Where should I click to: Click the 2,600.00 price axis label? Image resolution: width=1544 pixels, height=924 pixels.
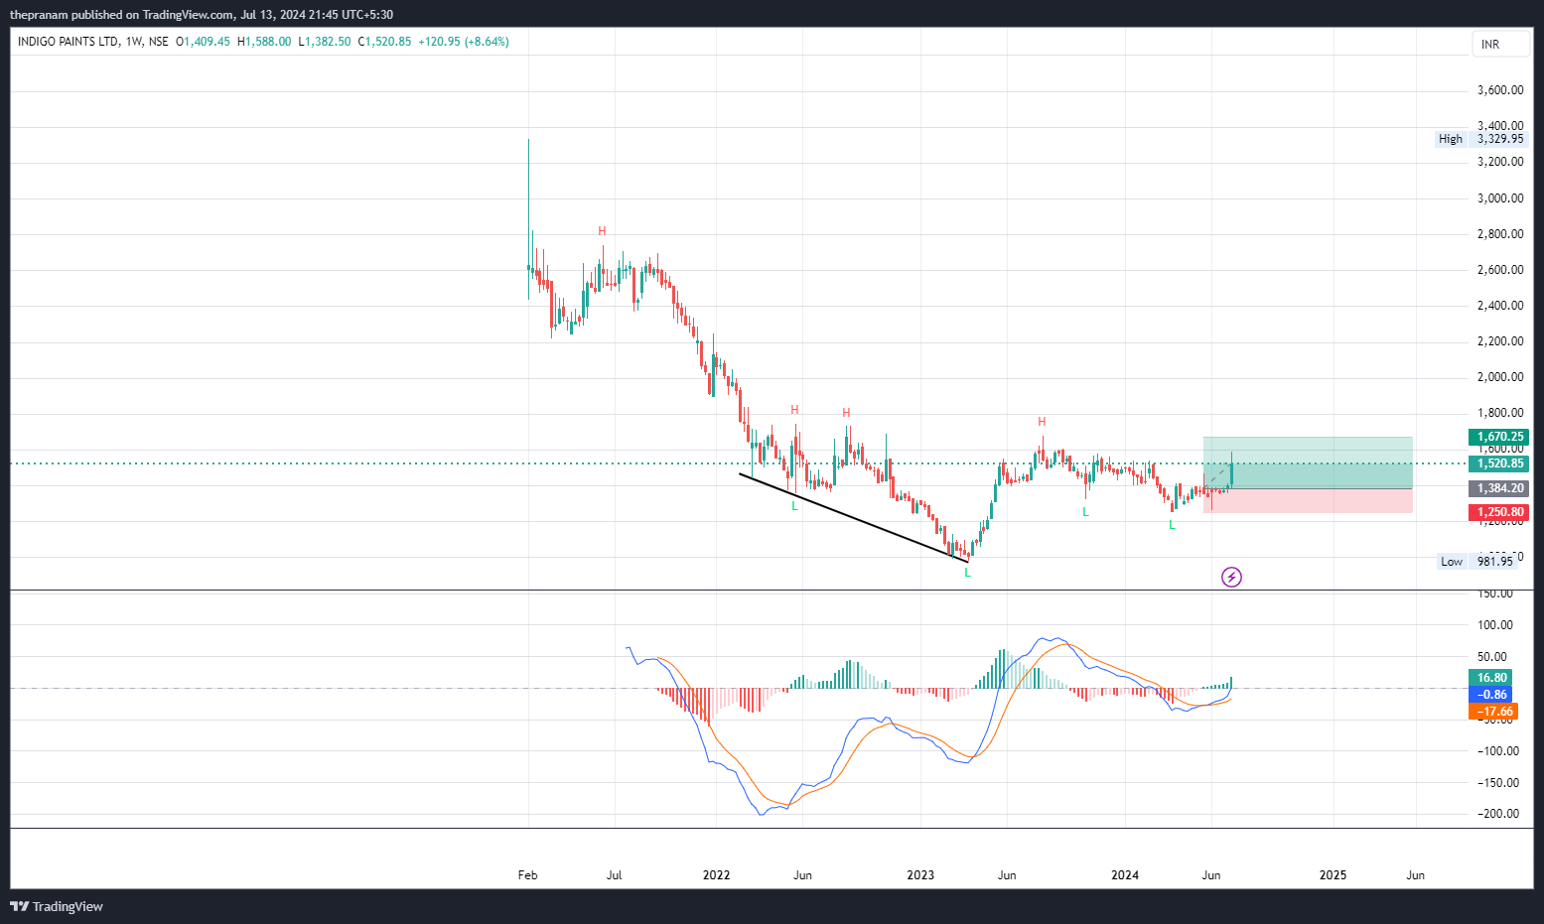[1500, 270]
